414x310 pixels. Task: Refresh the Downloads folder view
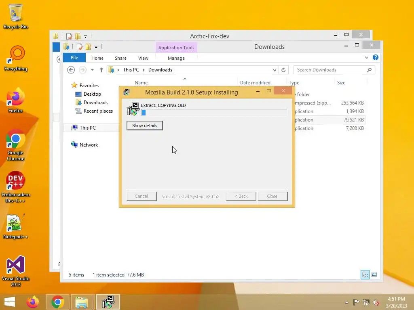click(x=283, y=70)
